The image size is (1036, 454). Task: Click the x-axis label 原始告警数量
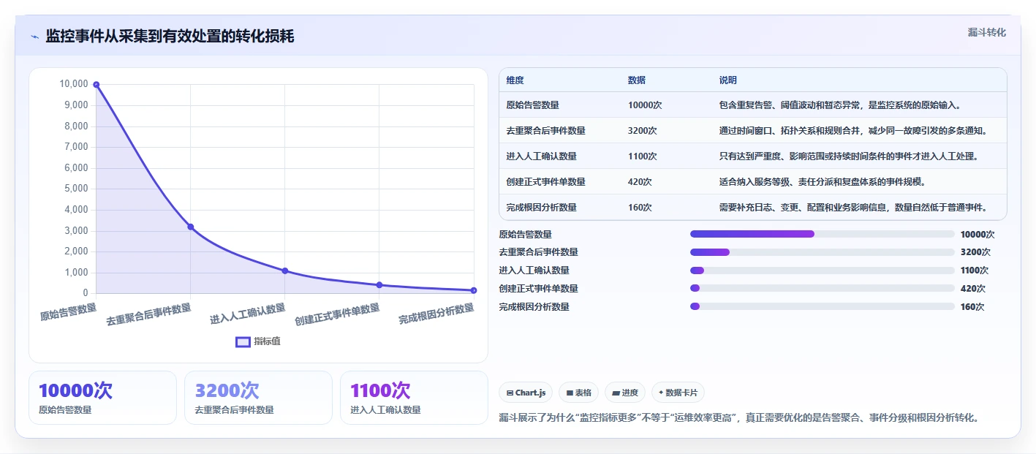(x=68, y=312)
